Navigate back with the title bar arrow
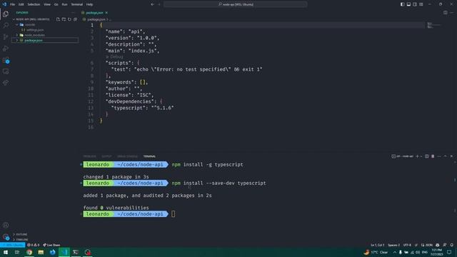Viewport: 457px width, 257px height. [x=152, y=4]
